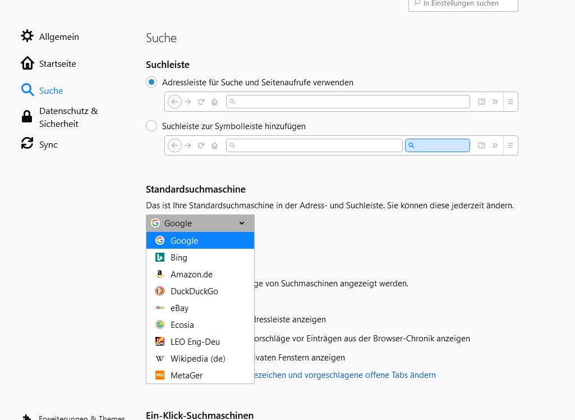The image size is (575, 420).
Task: Click the Startseite house icon
Action: [x=27, y=63]
